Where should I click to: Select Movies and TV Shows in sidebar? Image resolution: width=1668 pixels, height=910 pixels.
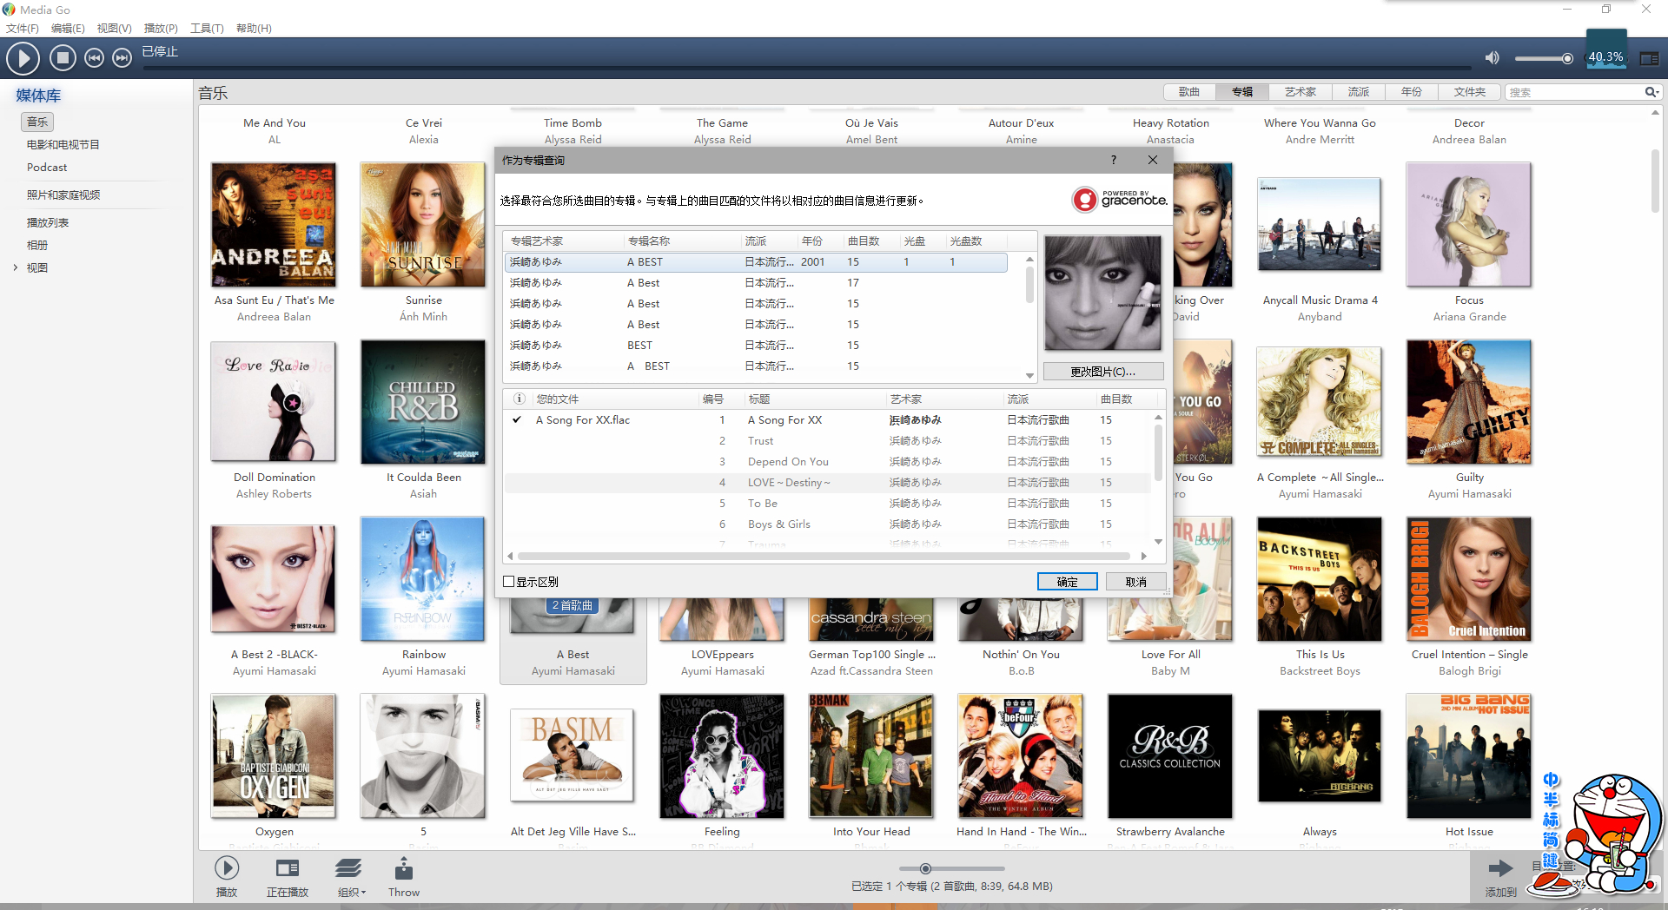coord(63,145)
